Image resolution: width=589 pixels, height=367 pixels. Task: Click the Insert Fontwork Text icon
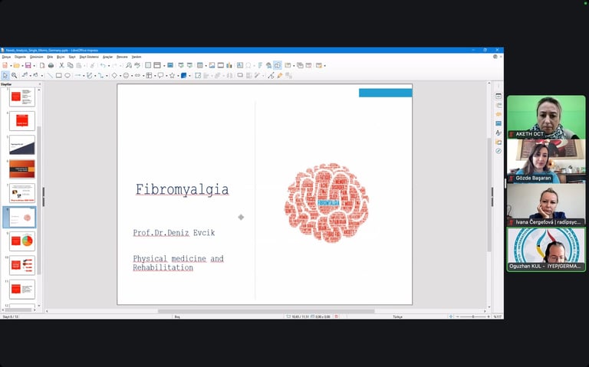pyautogui.click(x=260, y=65)
